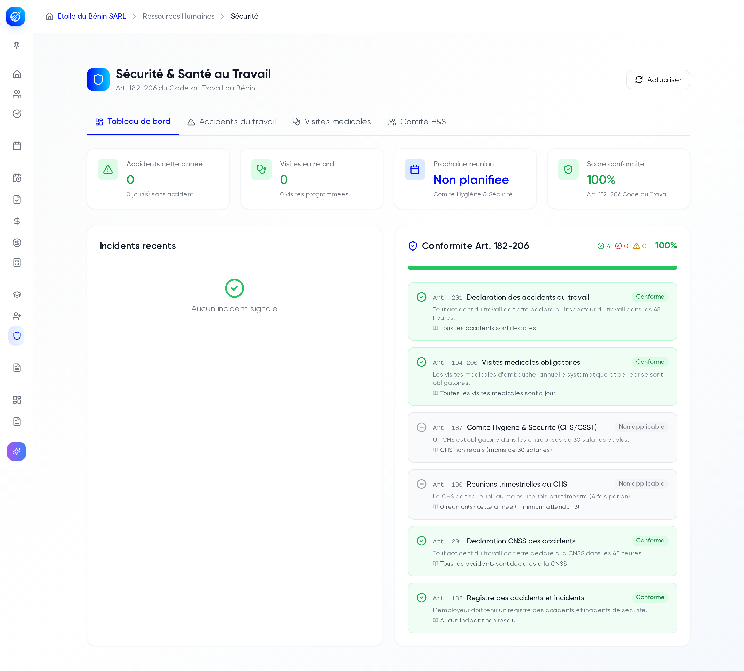The image size is (744, 671).
Task: Open the dollar sign payroll icon
Action: click(17, 221)
